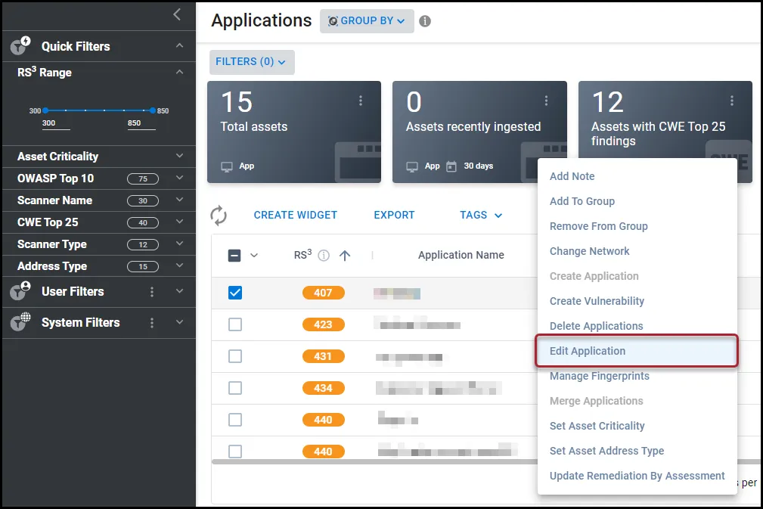Expand the CWE Top 25 filter
This screenshot has height=509, width=763.
(179, 222)
